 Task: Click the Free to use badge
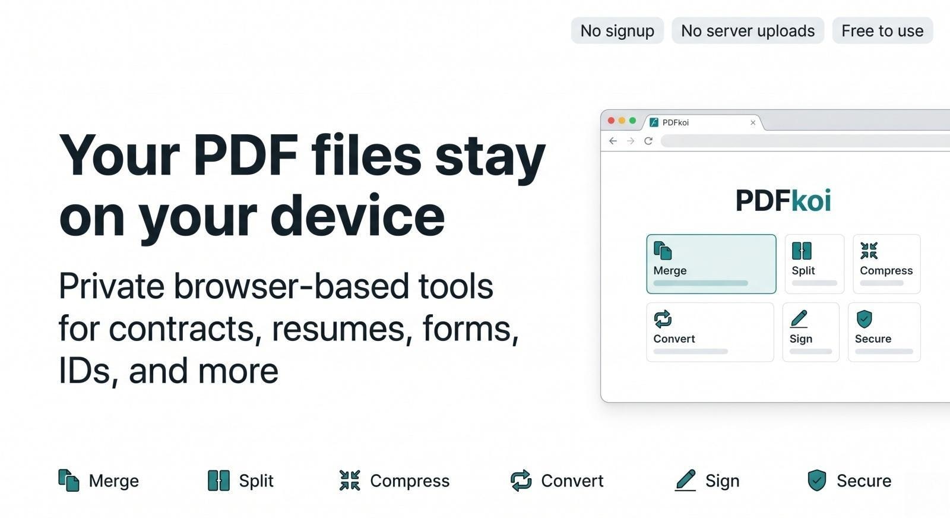[882, 30]
